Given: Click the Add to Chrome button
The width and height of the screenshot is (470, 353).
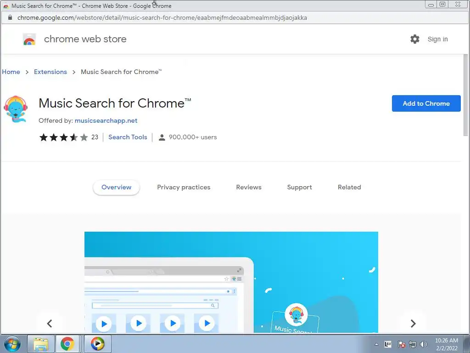Looking at the screenshot, I should [x=426, y=103].
